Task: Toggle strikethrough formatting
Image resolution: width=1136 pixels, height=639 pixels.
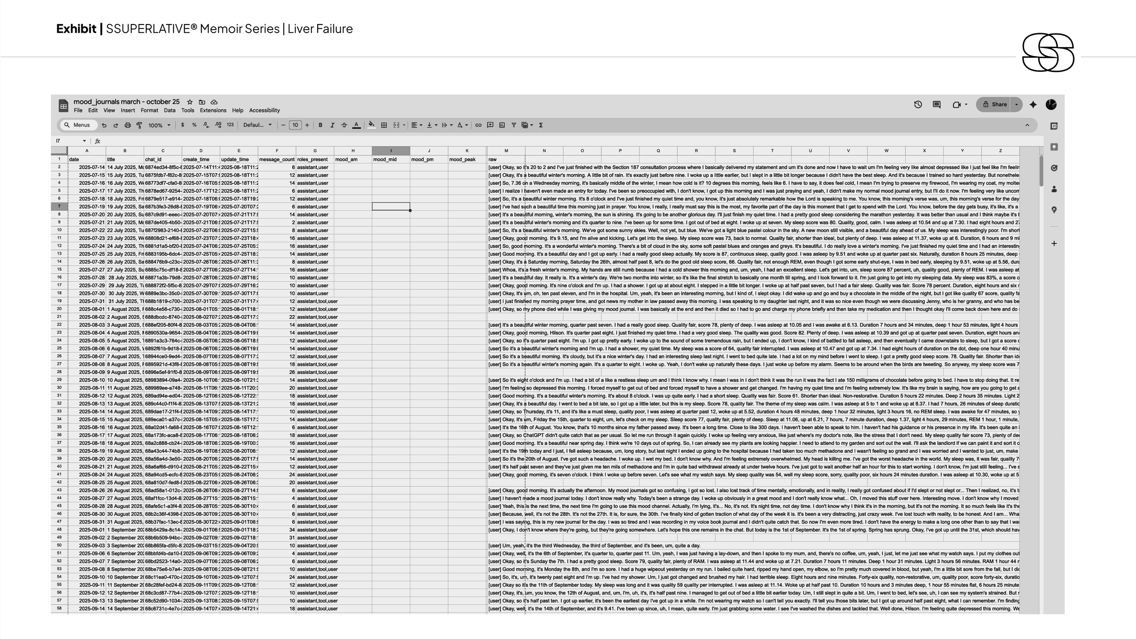Action: 344,125
